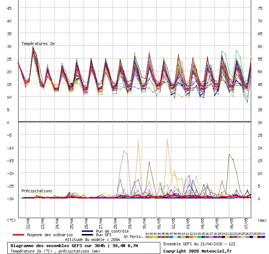The image size is (269, 254).
Task: Click the Températures 2m chart label
Action: [x=38, y=44]
